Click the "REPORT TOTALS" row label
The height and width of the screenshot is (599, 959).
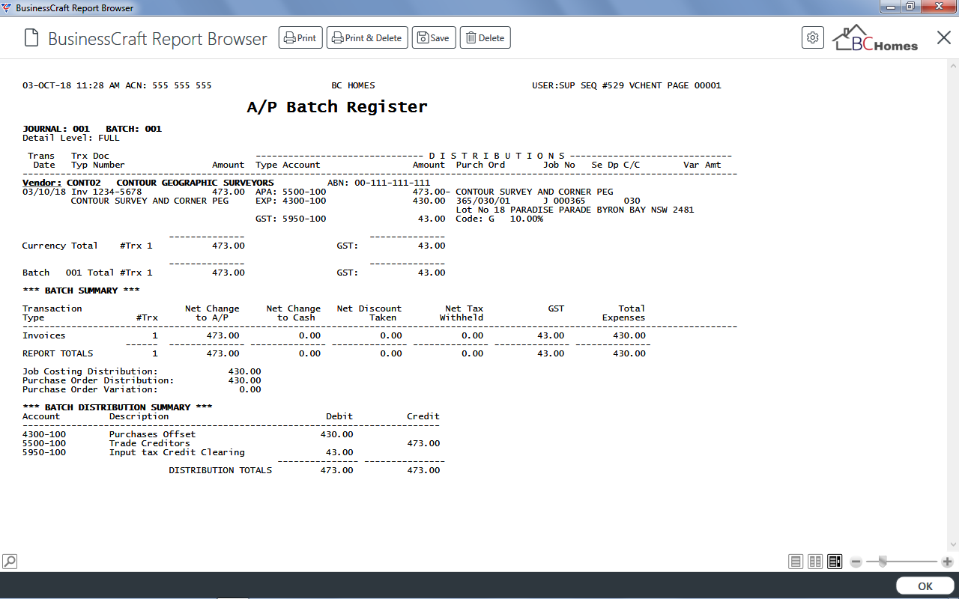(x=58, y=353)
